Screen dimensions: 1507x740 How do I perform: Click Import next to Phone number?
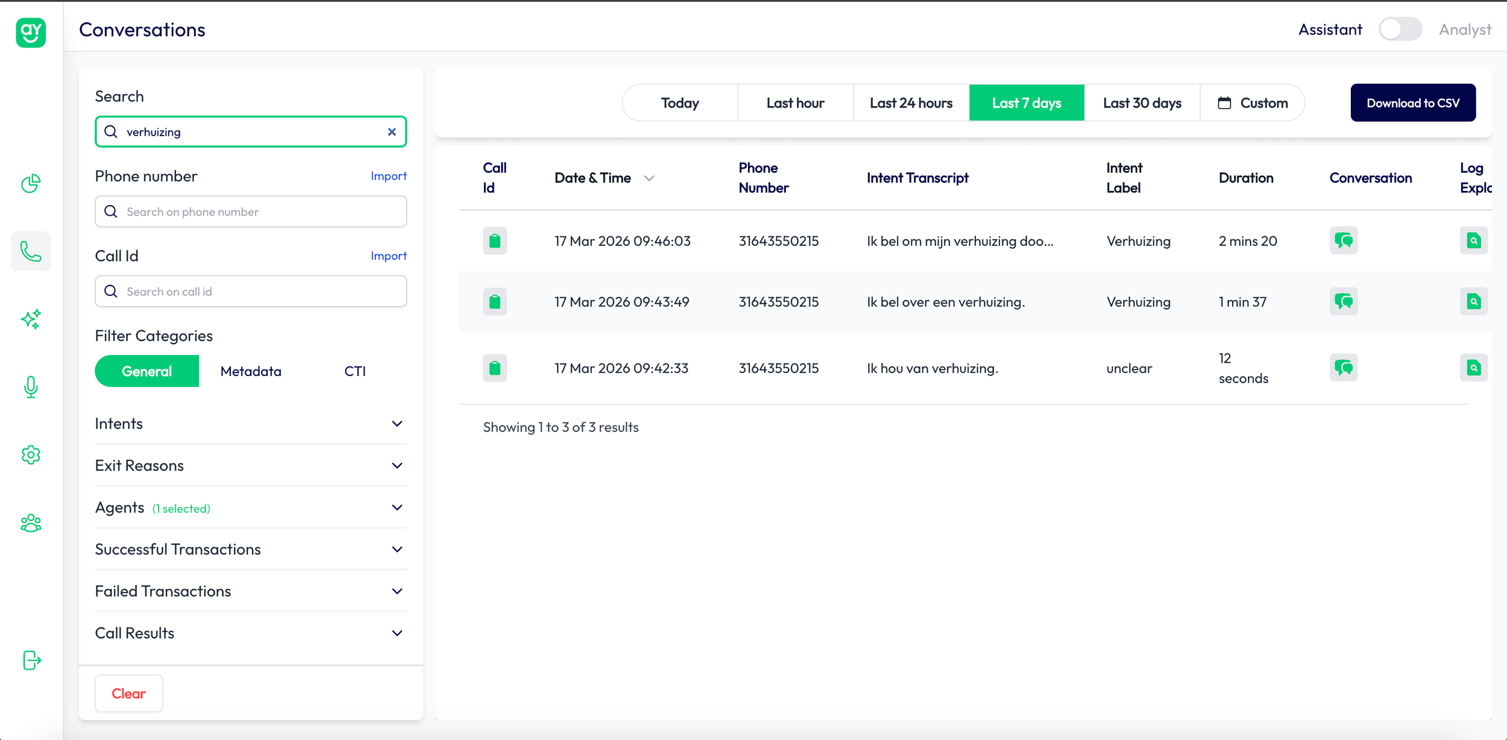click(x=389, y=175)
